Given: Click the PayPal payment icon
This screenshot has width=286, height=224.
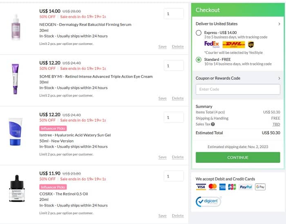Looking at the screenshot, I should [x=246, y=187].
